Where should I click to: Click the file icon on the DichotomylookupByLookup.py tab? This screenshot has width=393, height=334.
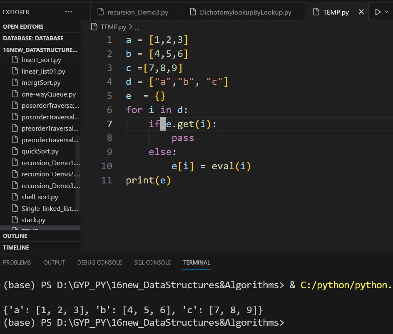[192, 12]
